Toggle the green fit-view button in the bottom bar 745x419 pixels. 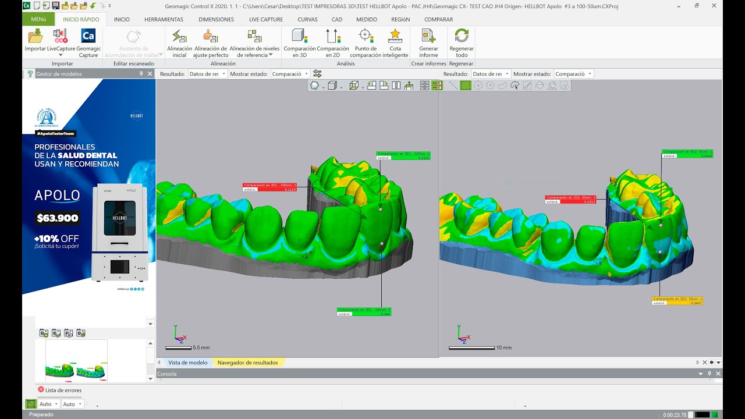(30, 404)
